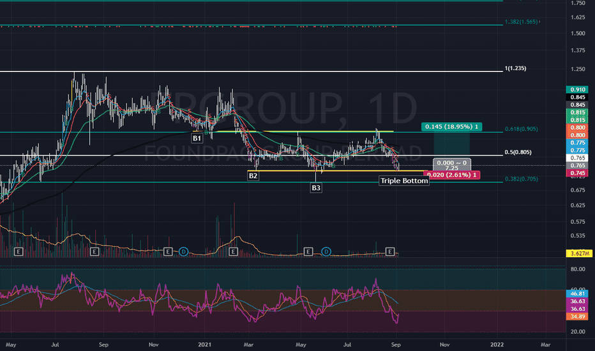Image resolution: width=595 pixels, height=351 pixels.
Task: Click the teal 0.910 price tag
Action: [x=577, y=89]
